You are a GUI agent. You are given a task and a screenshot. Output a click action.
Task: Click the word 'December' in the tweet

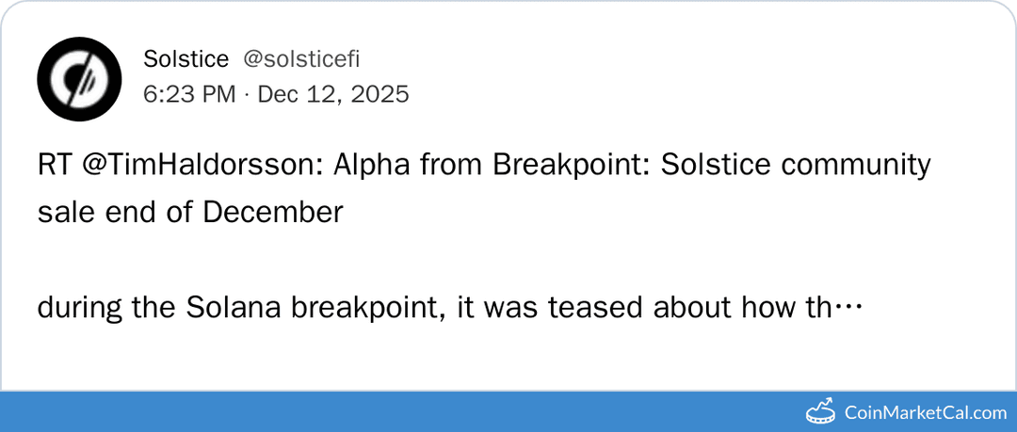pyautogui.click(x=273, y=212)
